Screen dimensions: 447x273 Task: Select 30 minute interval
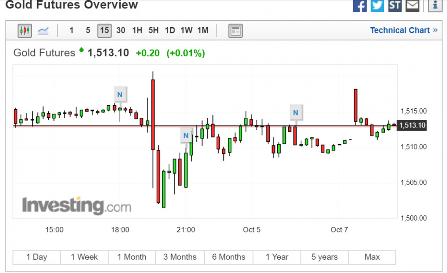(121, 30)
